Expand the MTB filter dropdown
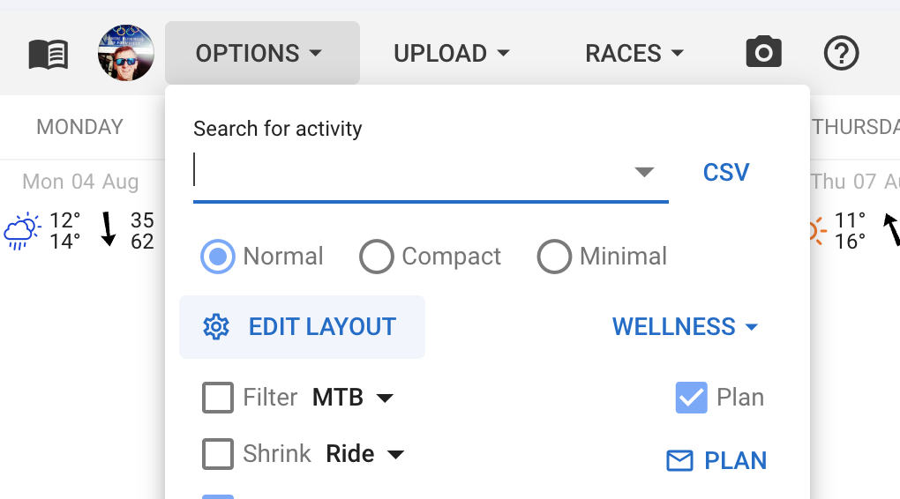Screen dimensions: 900x499 352,398
